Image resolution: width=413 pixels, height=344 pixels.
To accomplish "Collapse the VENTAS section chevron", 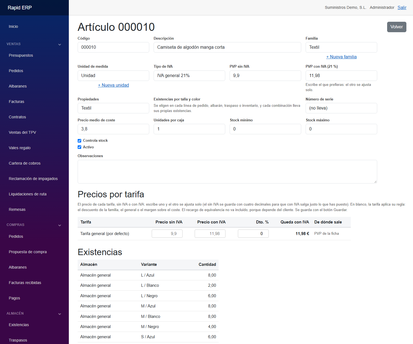I will pyautogui.click(x=60, y=44).
